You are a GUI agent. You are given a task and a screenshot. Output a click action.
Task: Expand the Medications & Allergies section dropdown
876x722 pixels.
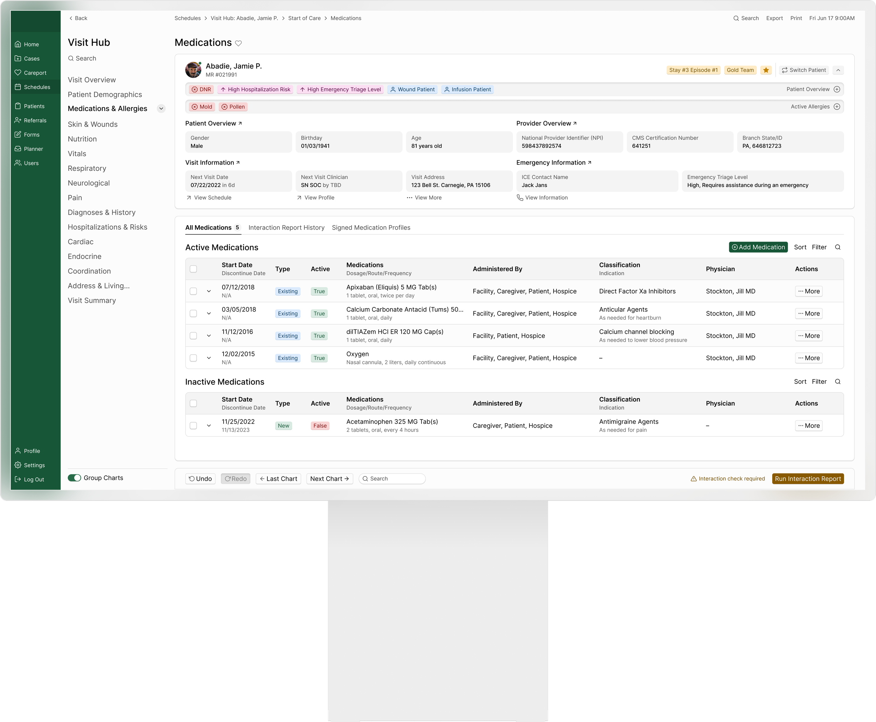pyautogui.click(x=161, y=109)
